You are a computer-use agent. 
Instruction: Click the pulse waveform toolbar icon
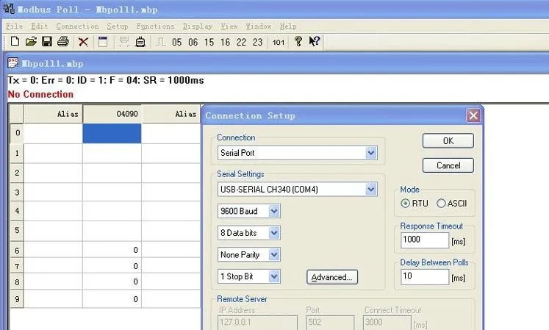(x=160, y=42)
